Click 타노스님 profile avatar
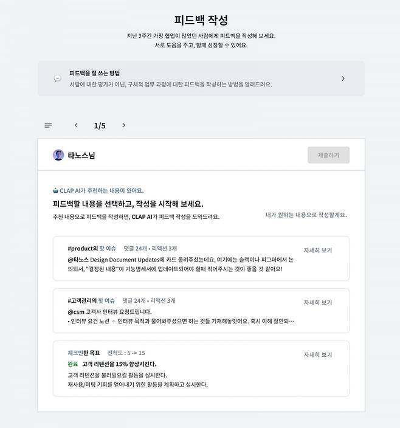400x428 pixels. pos(58,155)
